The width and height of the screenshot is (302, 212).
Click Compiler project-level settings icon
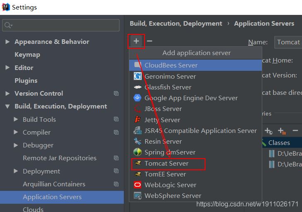point(116,132)
